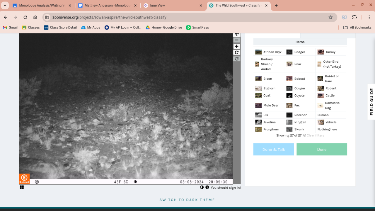Viewport: 375px width, 211px height.
Task: Select Bison in the species grid
Action: click(269, 79)
